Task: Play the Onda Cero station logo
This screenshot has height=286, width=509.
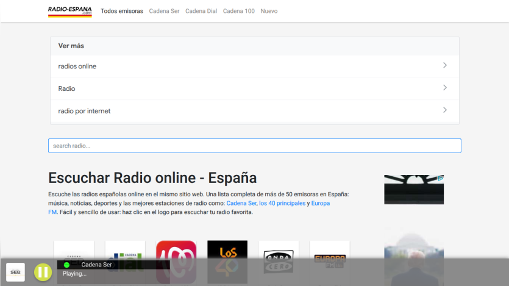Action: click(x=279, y=262)
